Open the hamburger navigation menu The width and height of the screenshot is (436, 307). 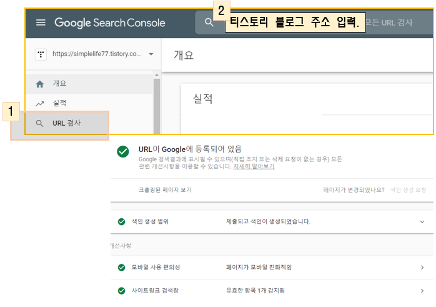click(x=41, y=23)
